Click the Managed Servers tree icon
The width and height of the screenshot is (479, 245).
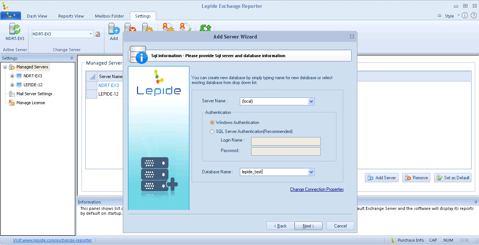pyautogui.click(x=12, y=67)
